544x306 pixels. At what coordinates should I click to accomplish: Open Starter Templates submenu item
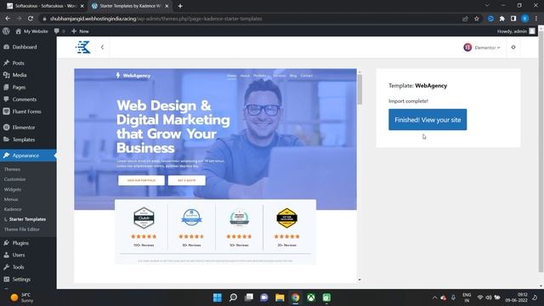27,219
